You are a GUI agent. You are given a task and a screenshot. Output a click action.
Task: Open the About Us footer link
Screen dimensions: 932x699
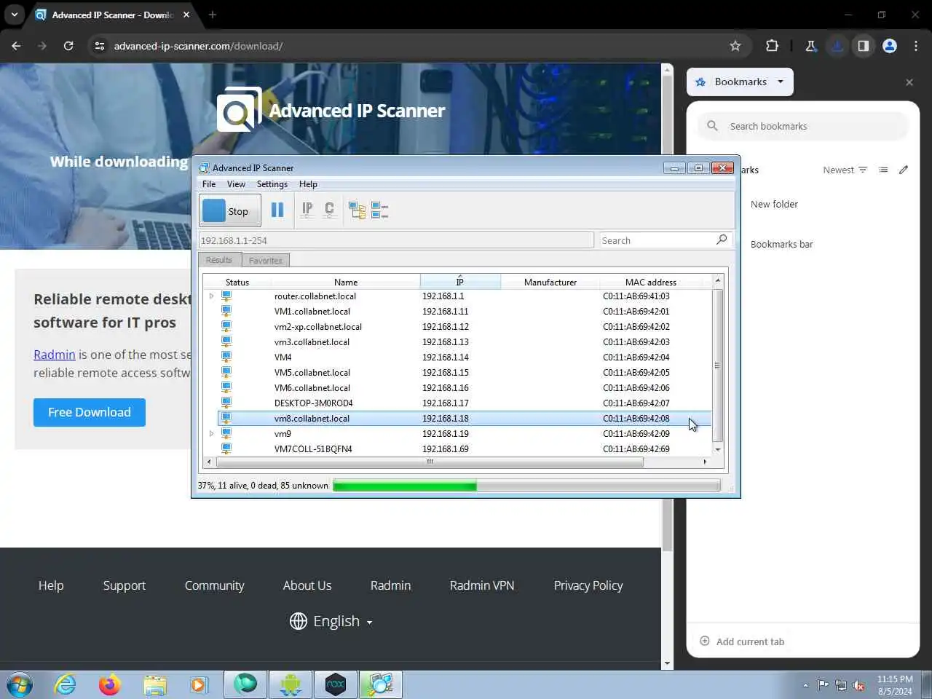[307, 585]
